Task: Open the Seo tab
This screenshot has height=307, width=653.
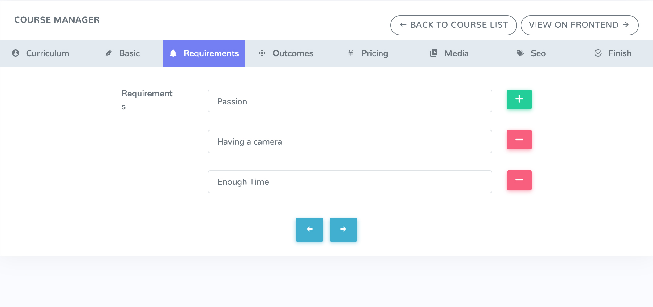Action: [538, 53]
